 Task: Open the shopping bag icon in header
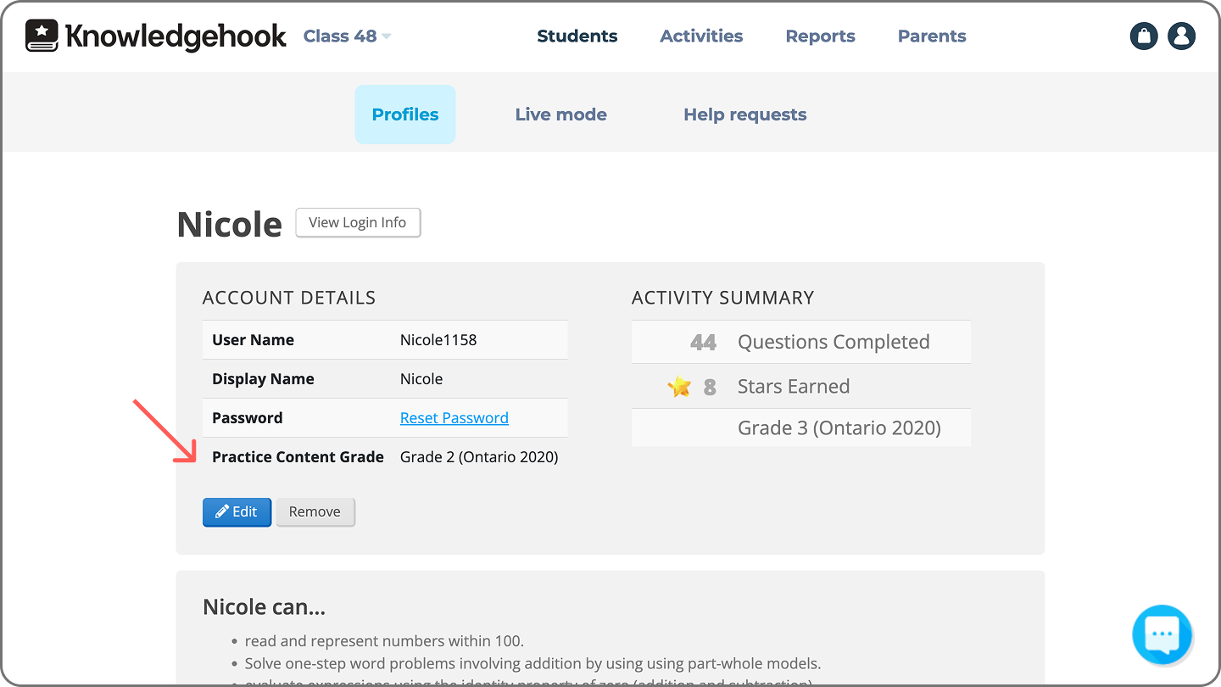pos(1145,36)
